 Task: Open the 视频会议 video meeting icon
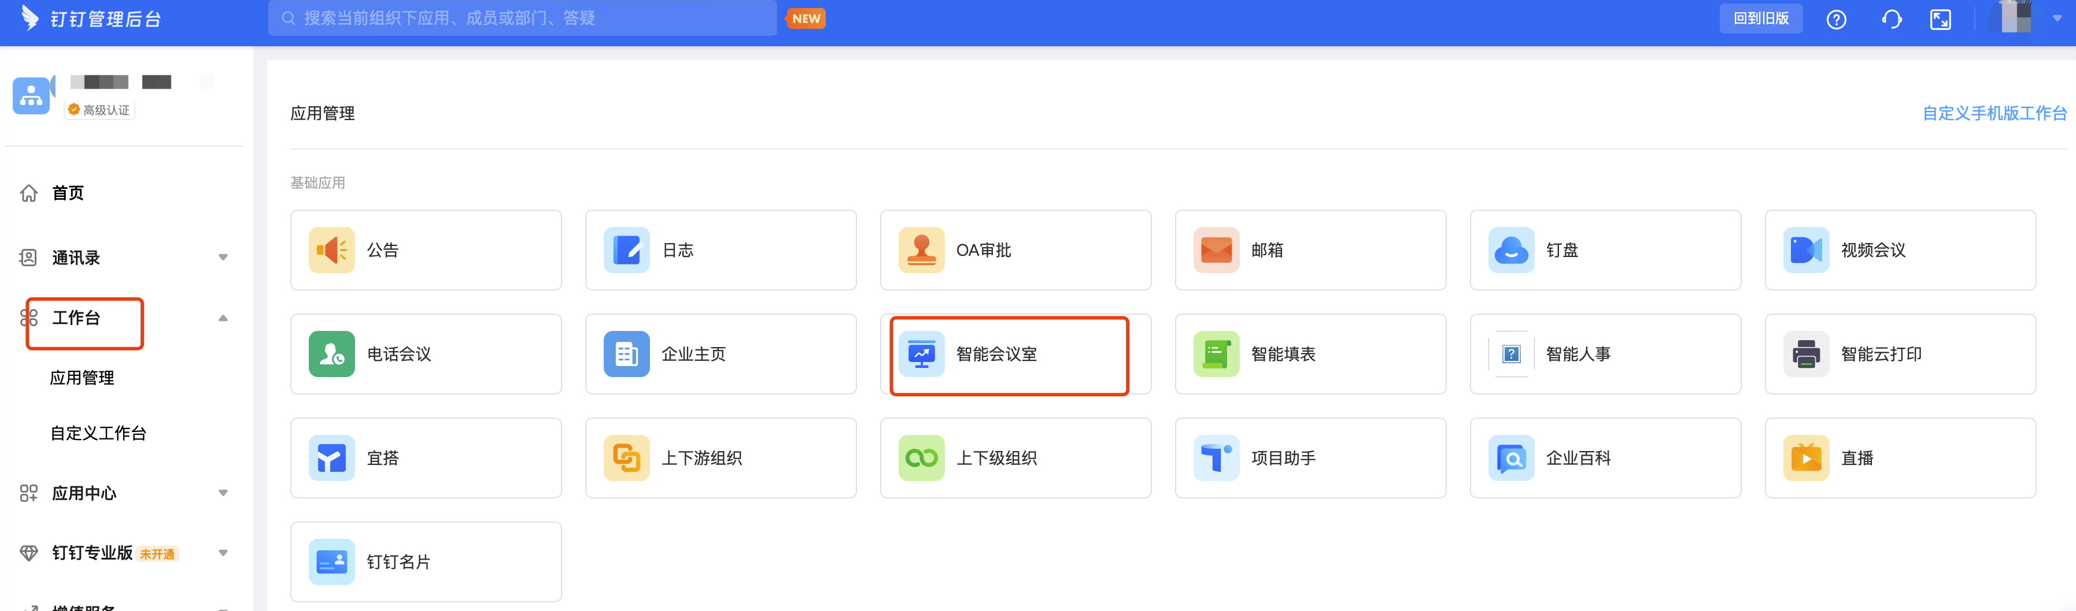(x=1806, y=251)
